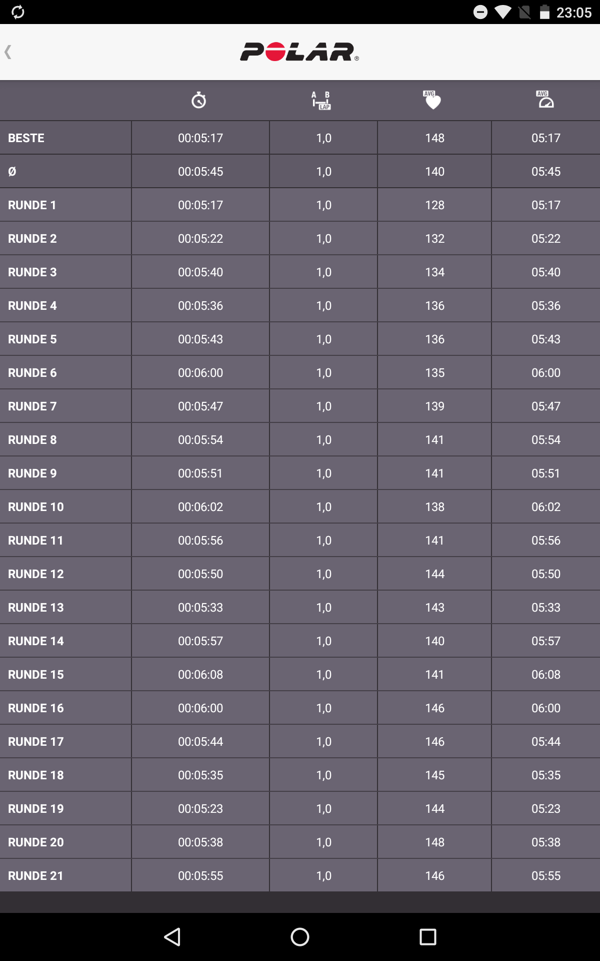Tap the stopwatch duration column icon
The height and width of the screenshot is (961, 600).
coord(199,100)
